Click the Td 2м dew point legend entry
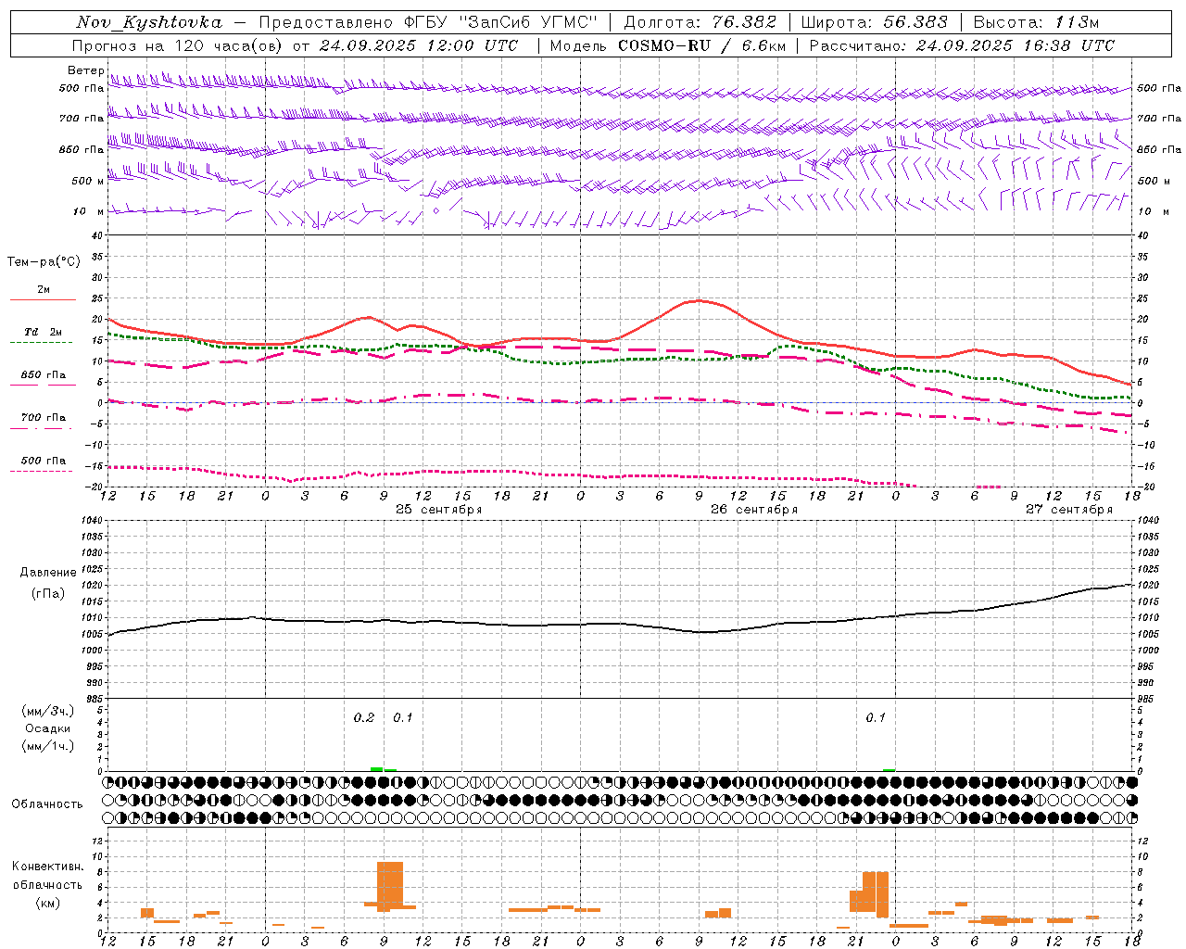 pyautogui.click(x=43, y=332)
